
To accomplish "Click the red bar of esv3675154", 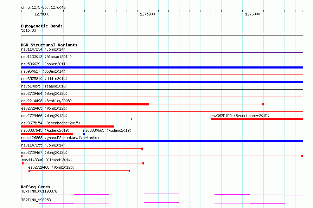I will click(x=68, y=126).
